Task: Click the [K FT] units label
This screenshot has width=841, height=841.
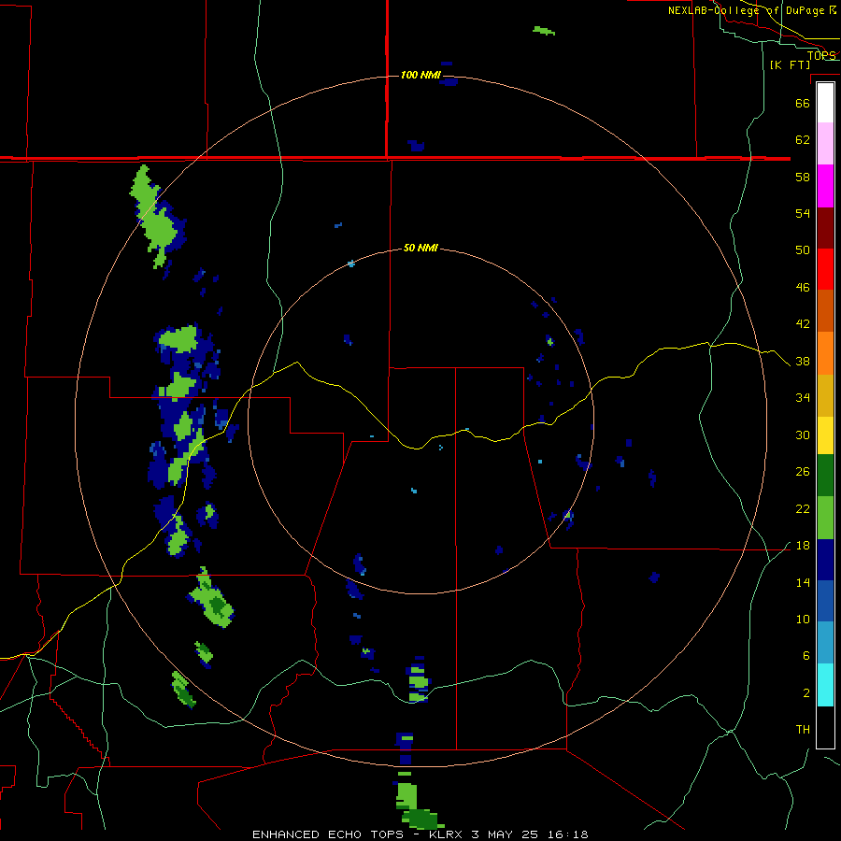Action: coord(790,64)
